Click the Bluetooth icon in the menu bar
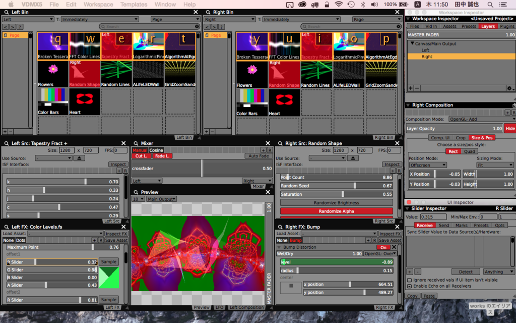This screenshot has height=323, width=516. coord(362,5)
